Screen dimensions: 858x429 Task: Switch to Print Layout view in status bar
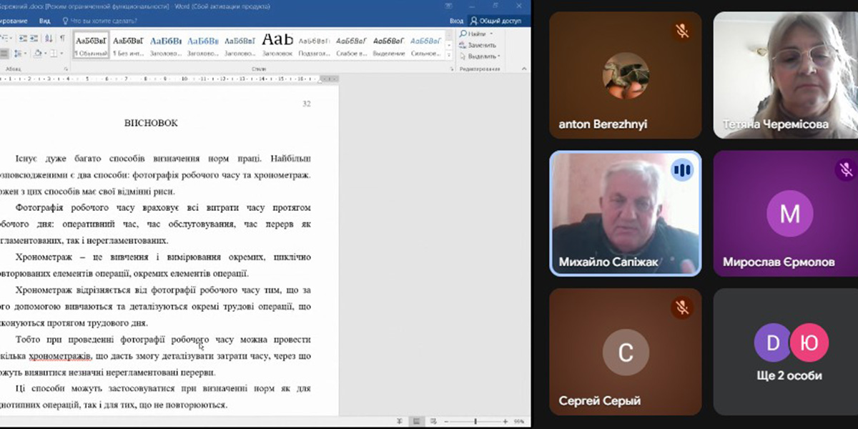click(x=416, y=421)
